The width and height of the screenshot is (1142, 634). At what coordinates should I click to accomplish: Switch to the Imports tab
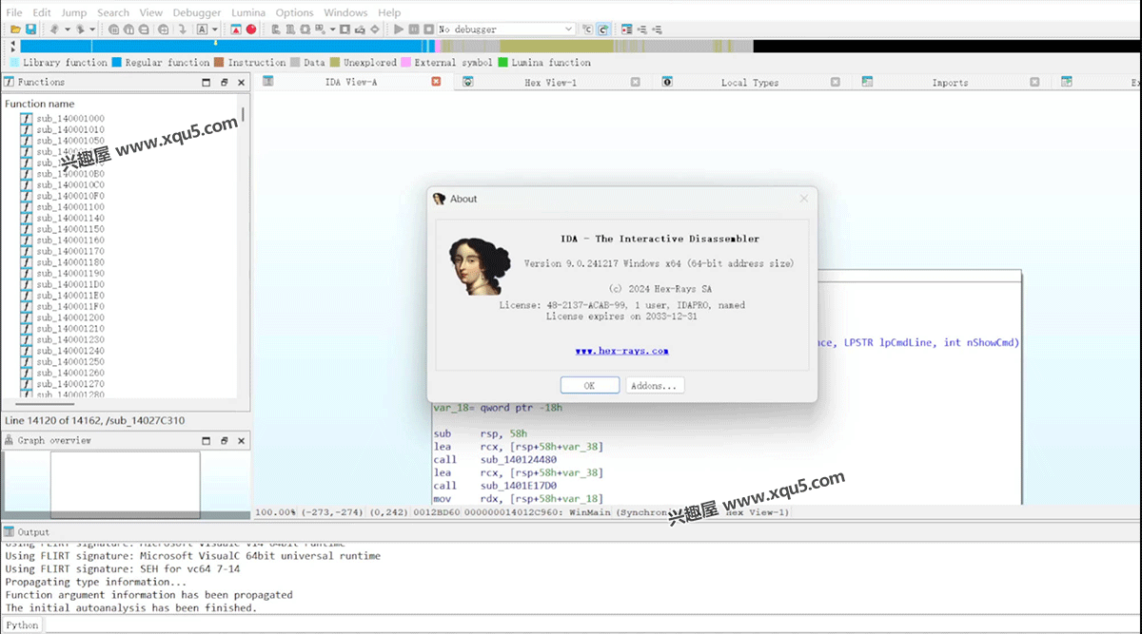[950, 83]
